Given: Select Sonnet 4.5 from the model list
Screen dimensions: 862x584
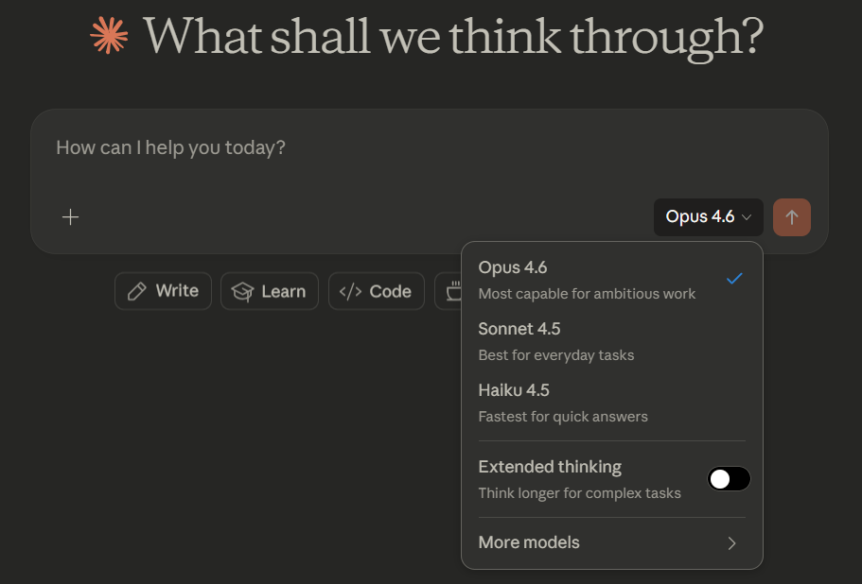Looking at the screenshot, I should [519, 329].
